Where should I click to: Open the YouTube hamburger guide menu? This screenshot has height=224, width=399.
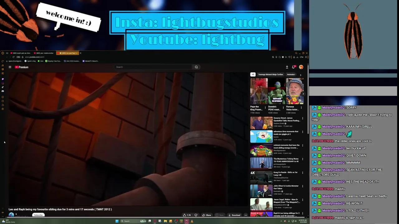tap(10, 67)
